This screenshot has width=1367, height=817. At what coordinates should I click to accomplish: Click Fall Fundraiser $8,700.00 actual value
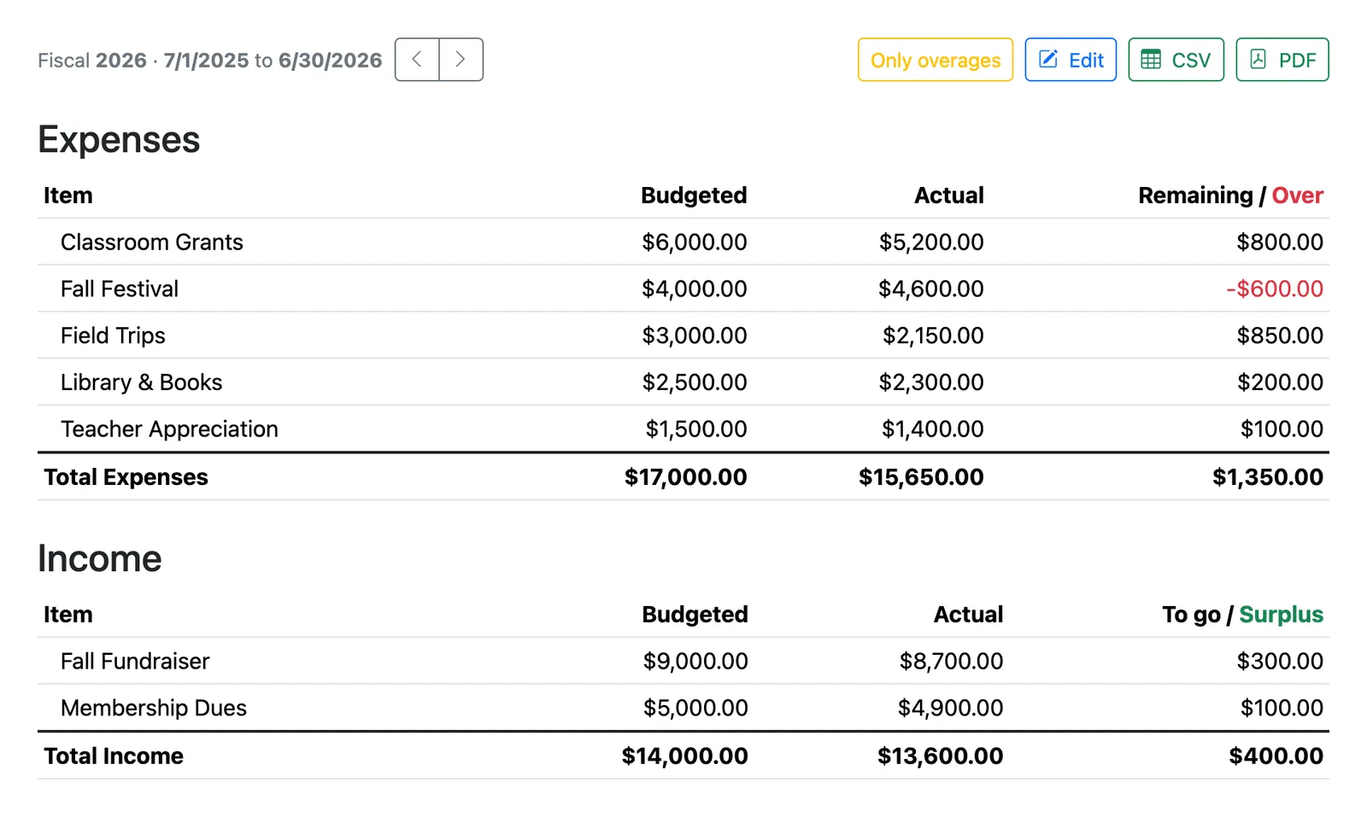pyautogui.click(x=952, y=661)
